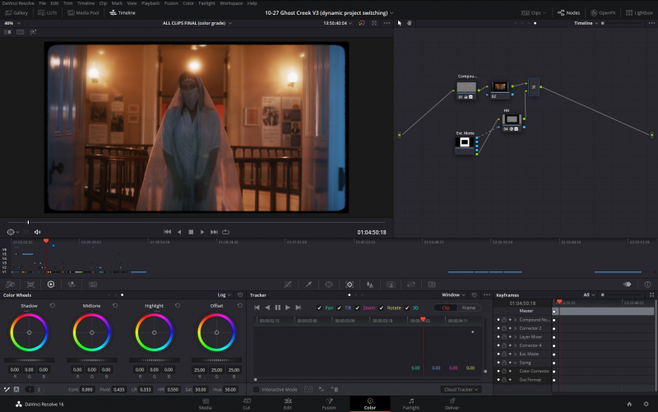This screenshot has height=412, width=658.
Task: Uncheck the Pan tracking checkbox
Action: 320,308
